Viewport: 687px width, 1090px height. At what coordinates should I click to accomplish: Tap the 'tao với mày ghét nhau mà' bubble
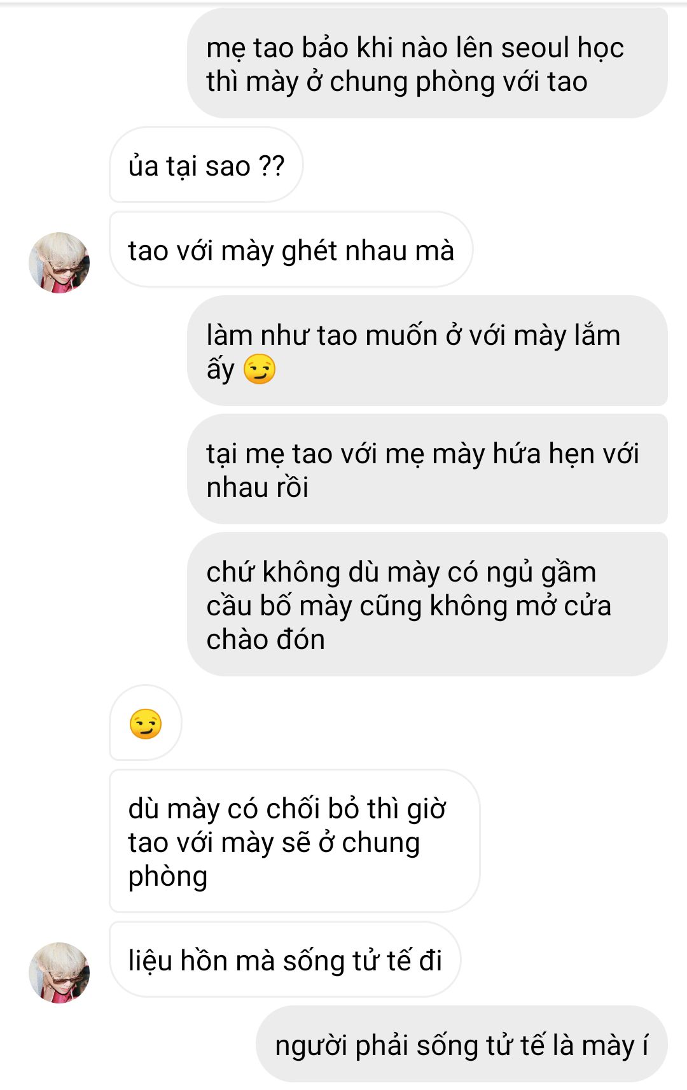coord(291,249)
